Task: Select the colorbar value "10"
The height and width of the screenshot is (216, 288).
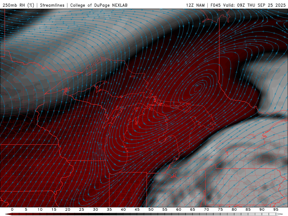Action: click(x=40, y=210)
